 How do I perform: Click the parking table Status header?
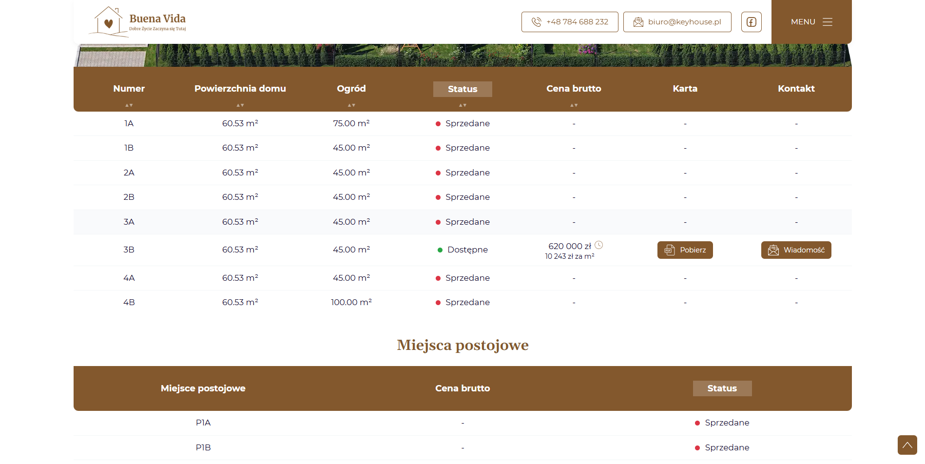722,388
